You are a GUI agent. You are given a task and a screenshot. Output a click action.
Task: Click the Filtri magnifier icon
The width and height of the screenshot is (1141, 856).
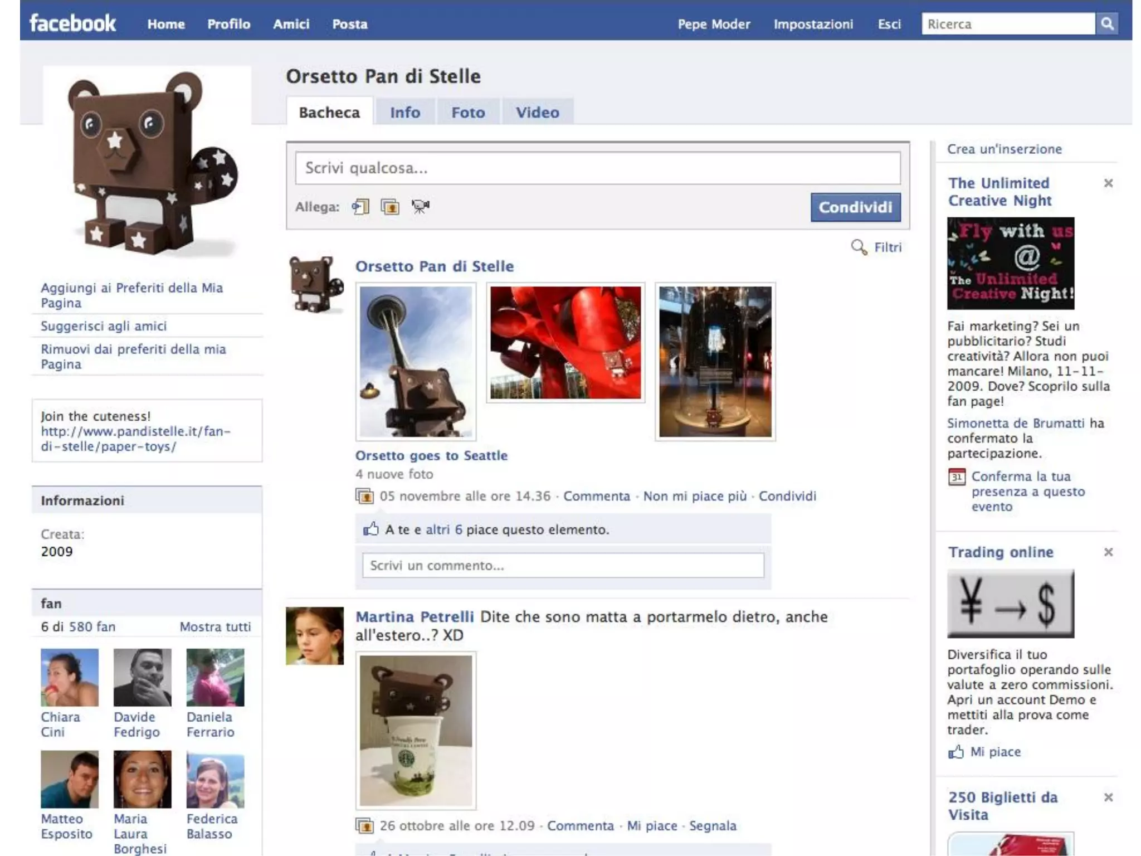pyautogui.click(x=859, y=247)
